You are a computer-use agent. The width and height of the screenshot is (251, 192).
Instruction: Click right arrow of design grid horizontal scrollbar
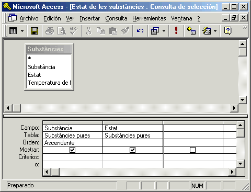pos(232,172)
